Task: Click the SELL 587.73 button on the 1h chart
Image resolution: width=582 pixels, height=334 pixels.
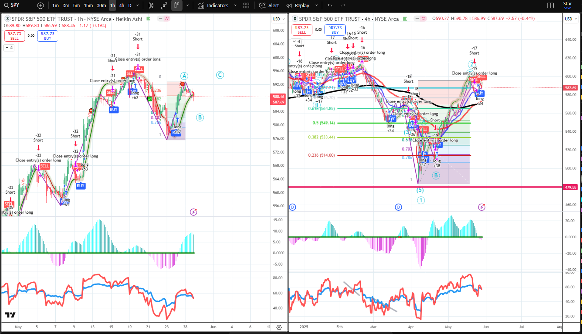Action: tap(14, 36)
